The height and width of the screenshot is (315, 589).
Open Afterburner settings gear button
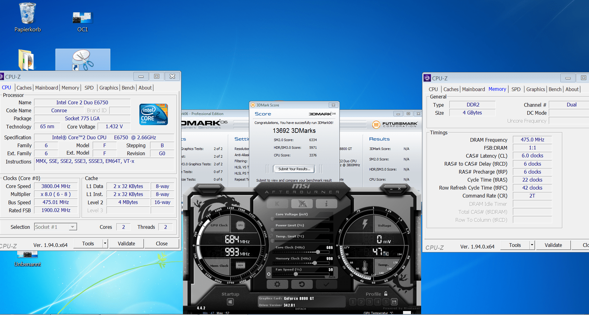(277, 284)
